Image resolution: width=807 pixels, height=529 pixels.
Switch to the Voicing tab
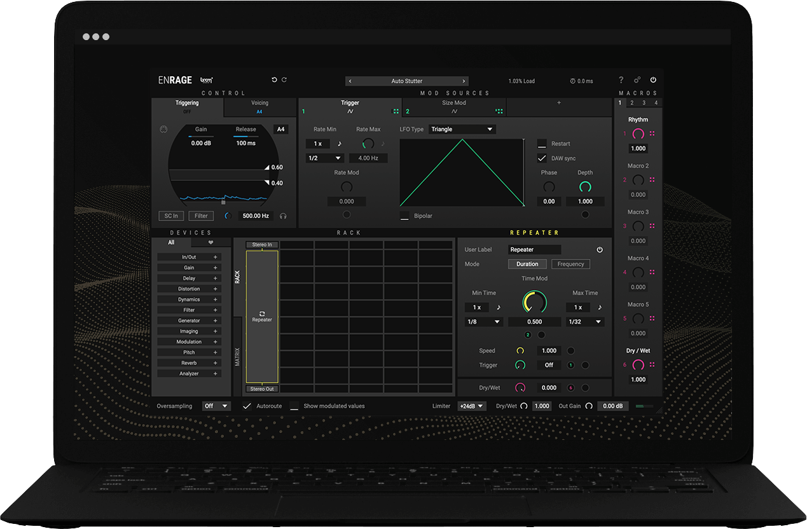[x=259, y=106]
